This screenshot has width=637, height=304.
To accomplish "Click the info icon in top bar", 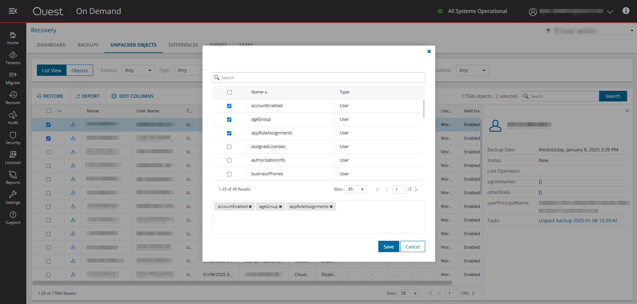I will click(626, 11).
